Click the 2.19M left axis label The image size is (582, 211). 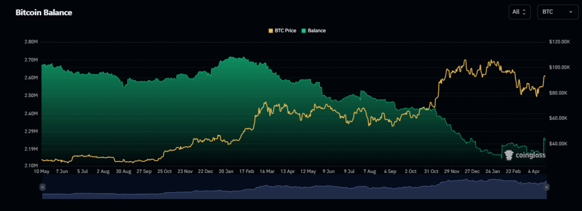[31, 149]
